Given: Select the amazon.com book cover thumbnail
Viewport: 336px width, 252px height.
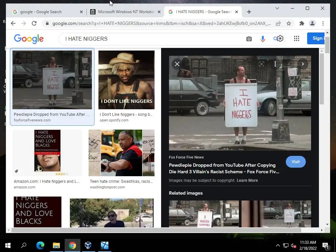Looking at the screenshot, I should (x=47, y=153).
